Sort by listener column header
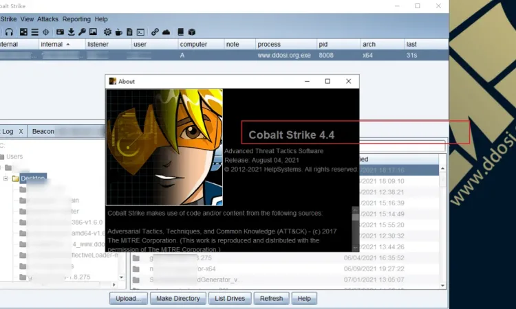516x309 pixels. (x=108, y=45)
